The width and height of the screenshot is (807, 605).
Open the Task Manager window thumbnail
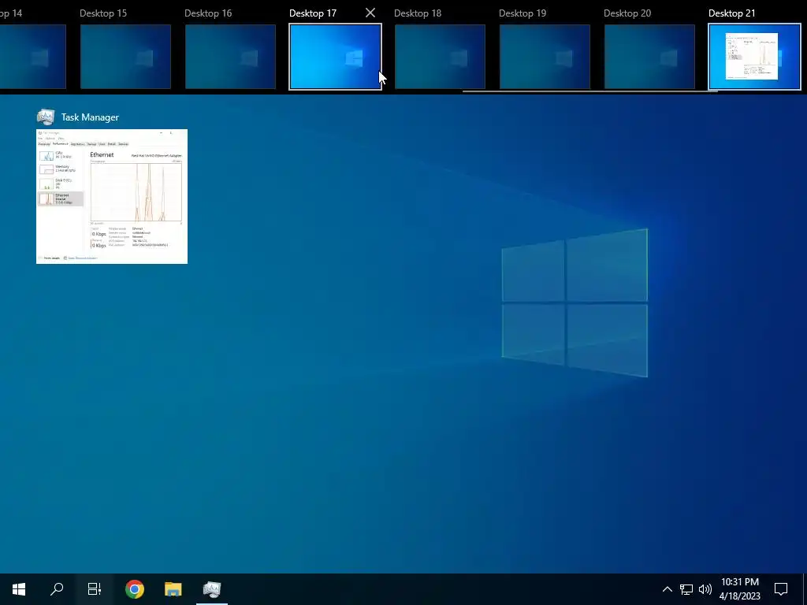[x=112, y=196]
